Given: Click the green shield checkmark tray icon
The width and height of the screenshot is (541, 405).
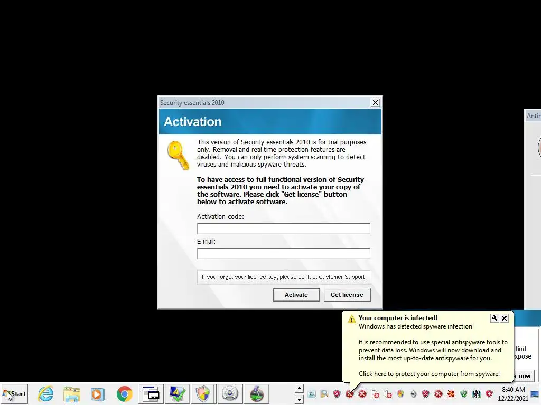Looking at the screenshot, I should pos(464,393).
